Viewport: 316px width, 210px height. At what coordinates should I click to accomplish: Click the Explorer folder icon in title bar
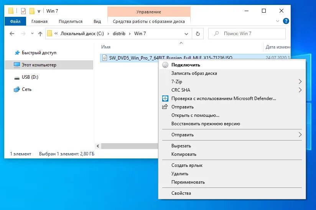tap(11, 11)
